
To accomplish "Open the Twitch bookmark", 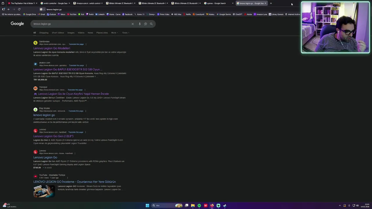I will pos(90,14).
